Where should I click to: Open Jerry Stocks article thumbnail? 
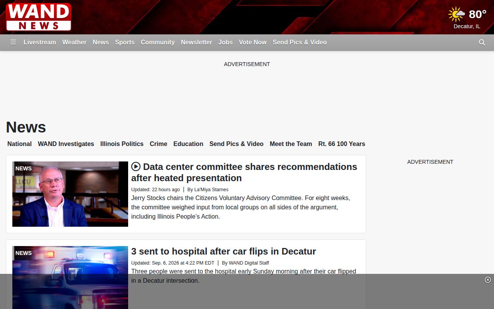coord(70,194)
